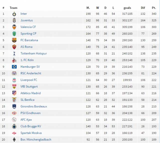The height and width of the screenshot is (143, 160).
Task: Click the Dif column header
Action: pos(143,8)
